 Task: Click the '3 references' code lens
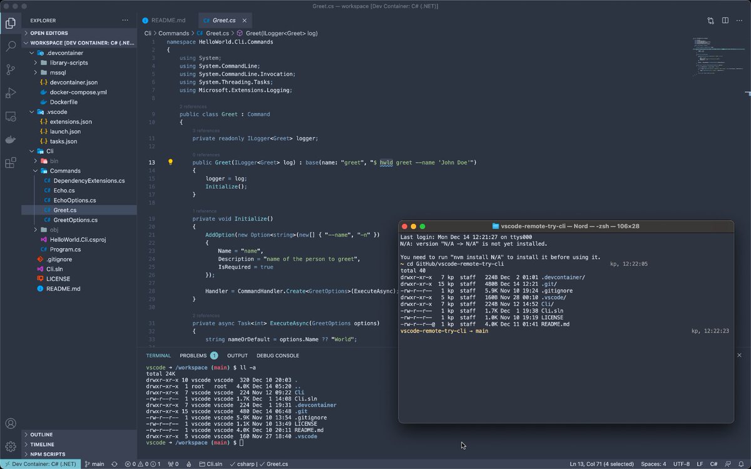coord(206,131)
